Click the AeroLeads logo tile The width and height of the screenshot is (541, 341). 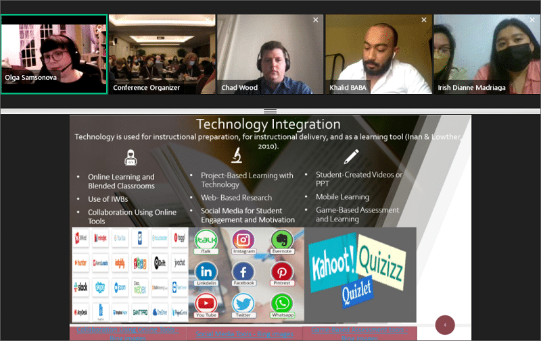click(100, 263)
